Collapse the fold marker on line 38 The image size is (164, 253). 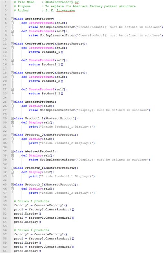[12, 156]
